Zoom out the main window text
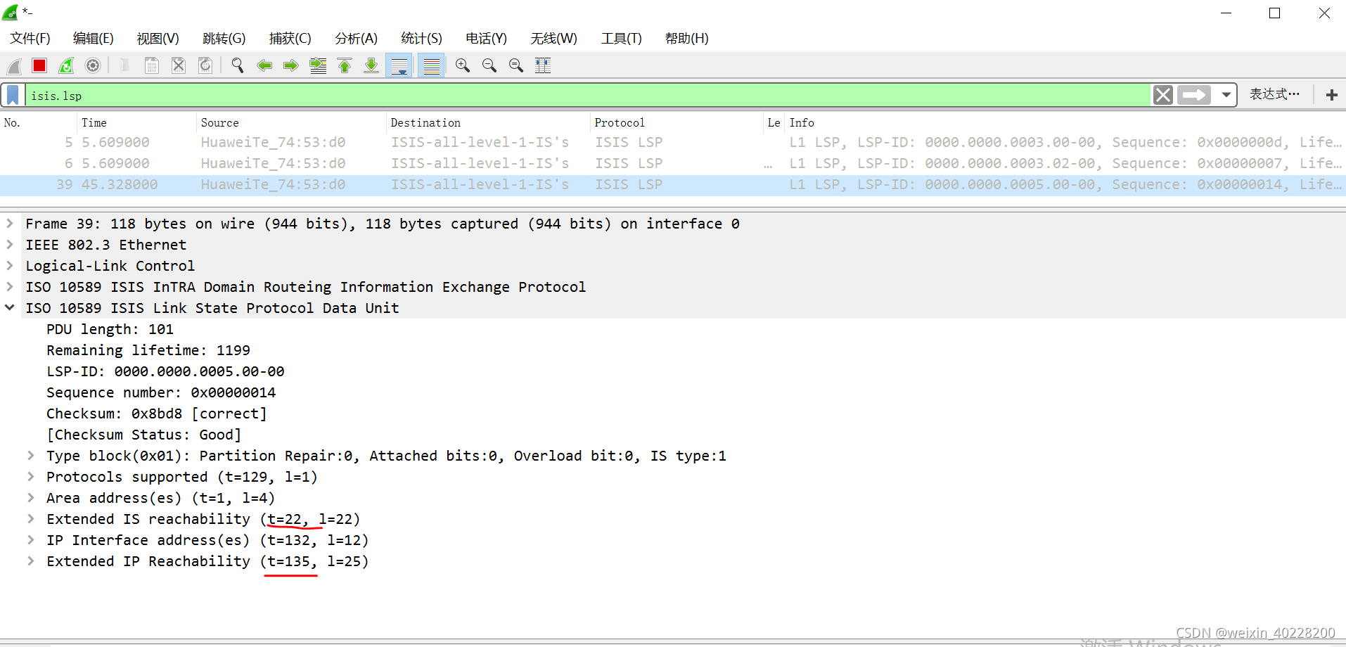The image size is (1346, 647). click(489, 66)
